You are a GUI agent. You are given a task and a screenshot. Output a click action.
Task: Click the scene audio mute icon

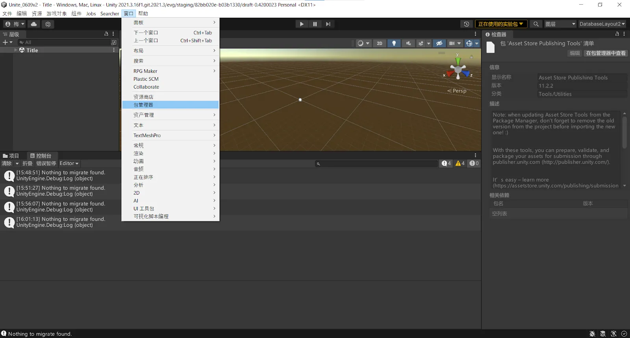(x=408, y=43)
